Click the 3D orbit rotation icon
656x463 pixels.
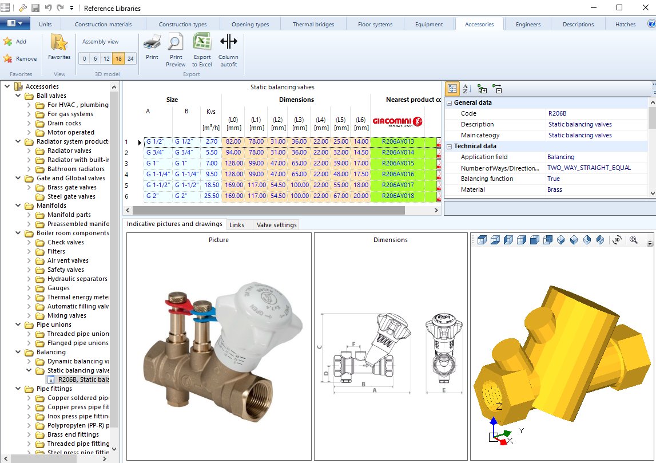click(x=617, y=239)
